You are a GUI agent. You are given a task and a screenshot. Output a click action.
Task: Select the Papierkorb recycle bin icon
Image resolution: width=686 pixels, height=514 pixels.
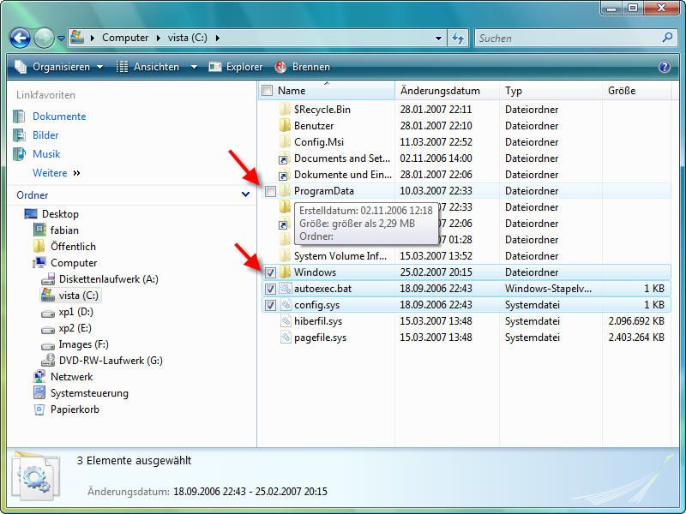coord(39,409)
